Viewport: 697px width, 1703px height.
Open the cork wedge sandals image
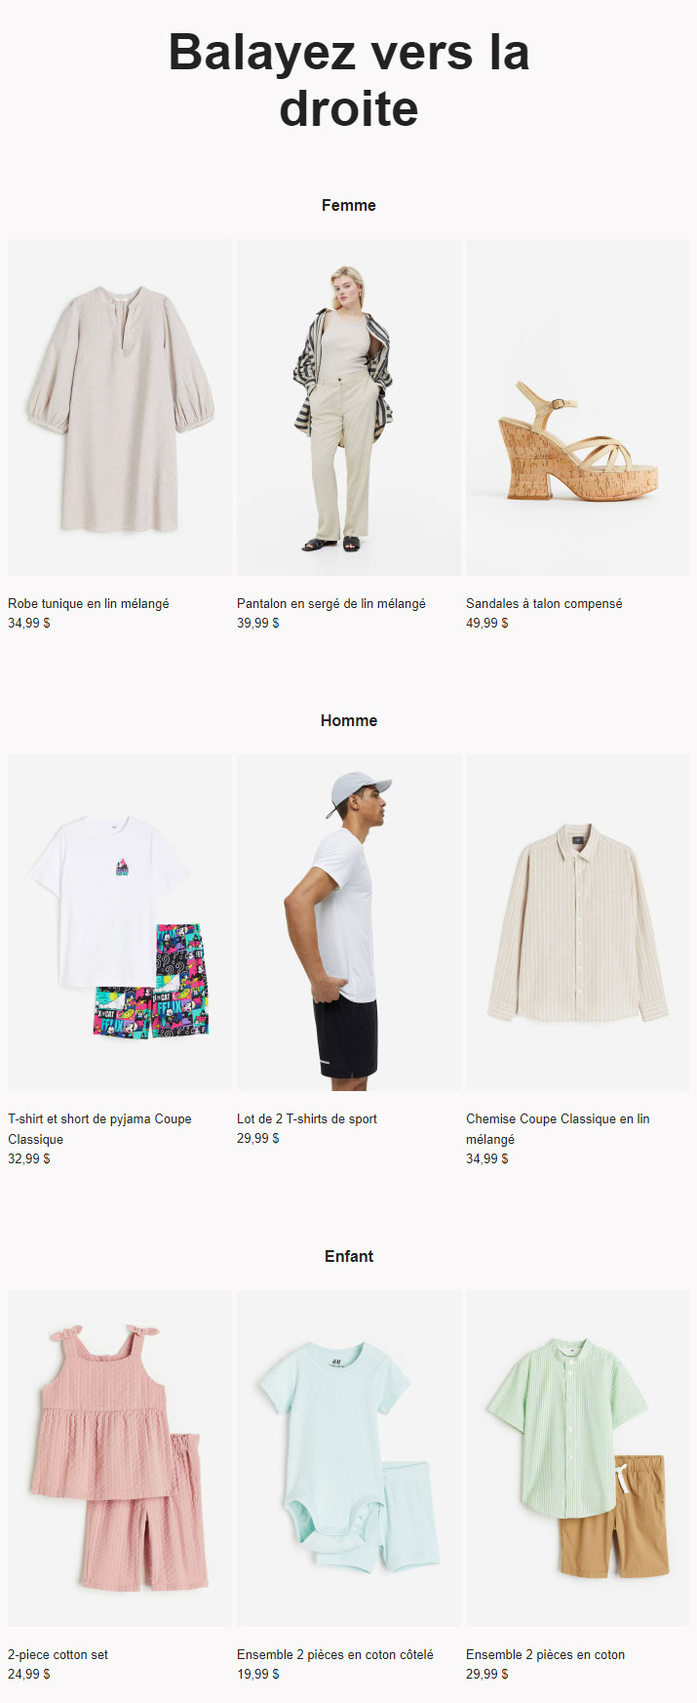[x=578, y=407]
